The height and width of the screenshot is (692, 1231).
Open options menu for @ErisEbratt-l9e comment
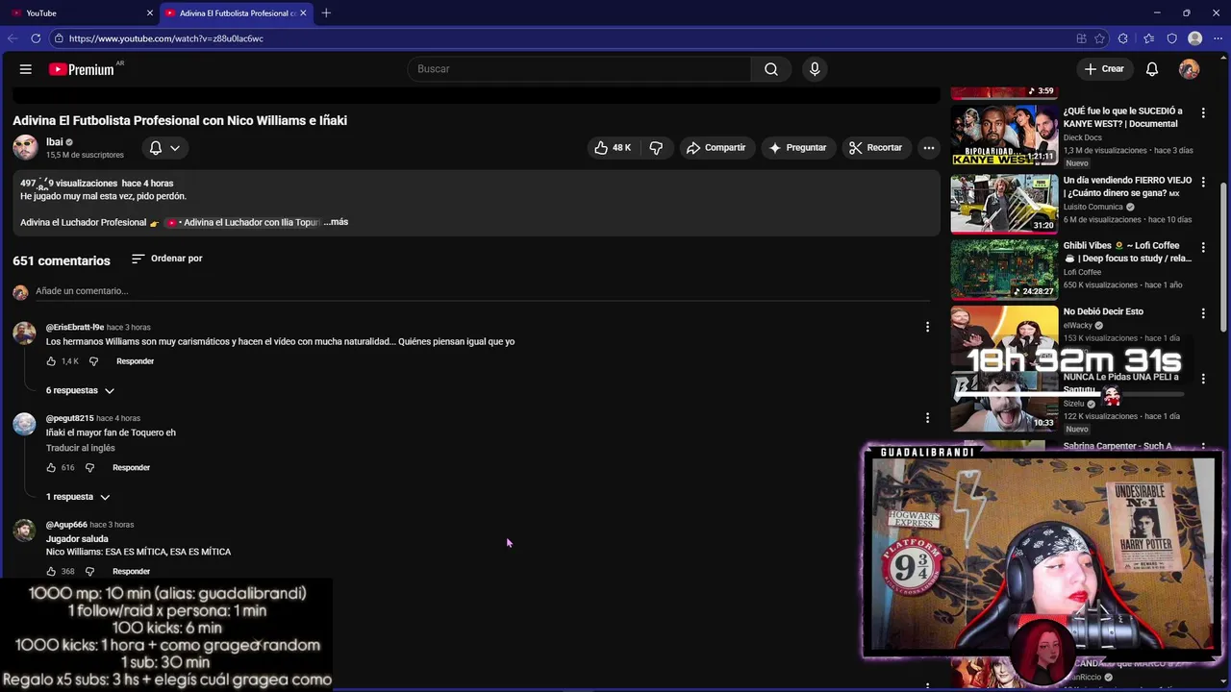click(927, 327)
